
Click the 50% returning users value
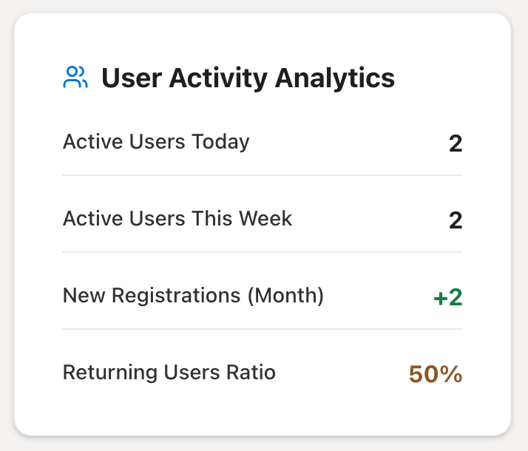coord(436,374)
